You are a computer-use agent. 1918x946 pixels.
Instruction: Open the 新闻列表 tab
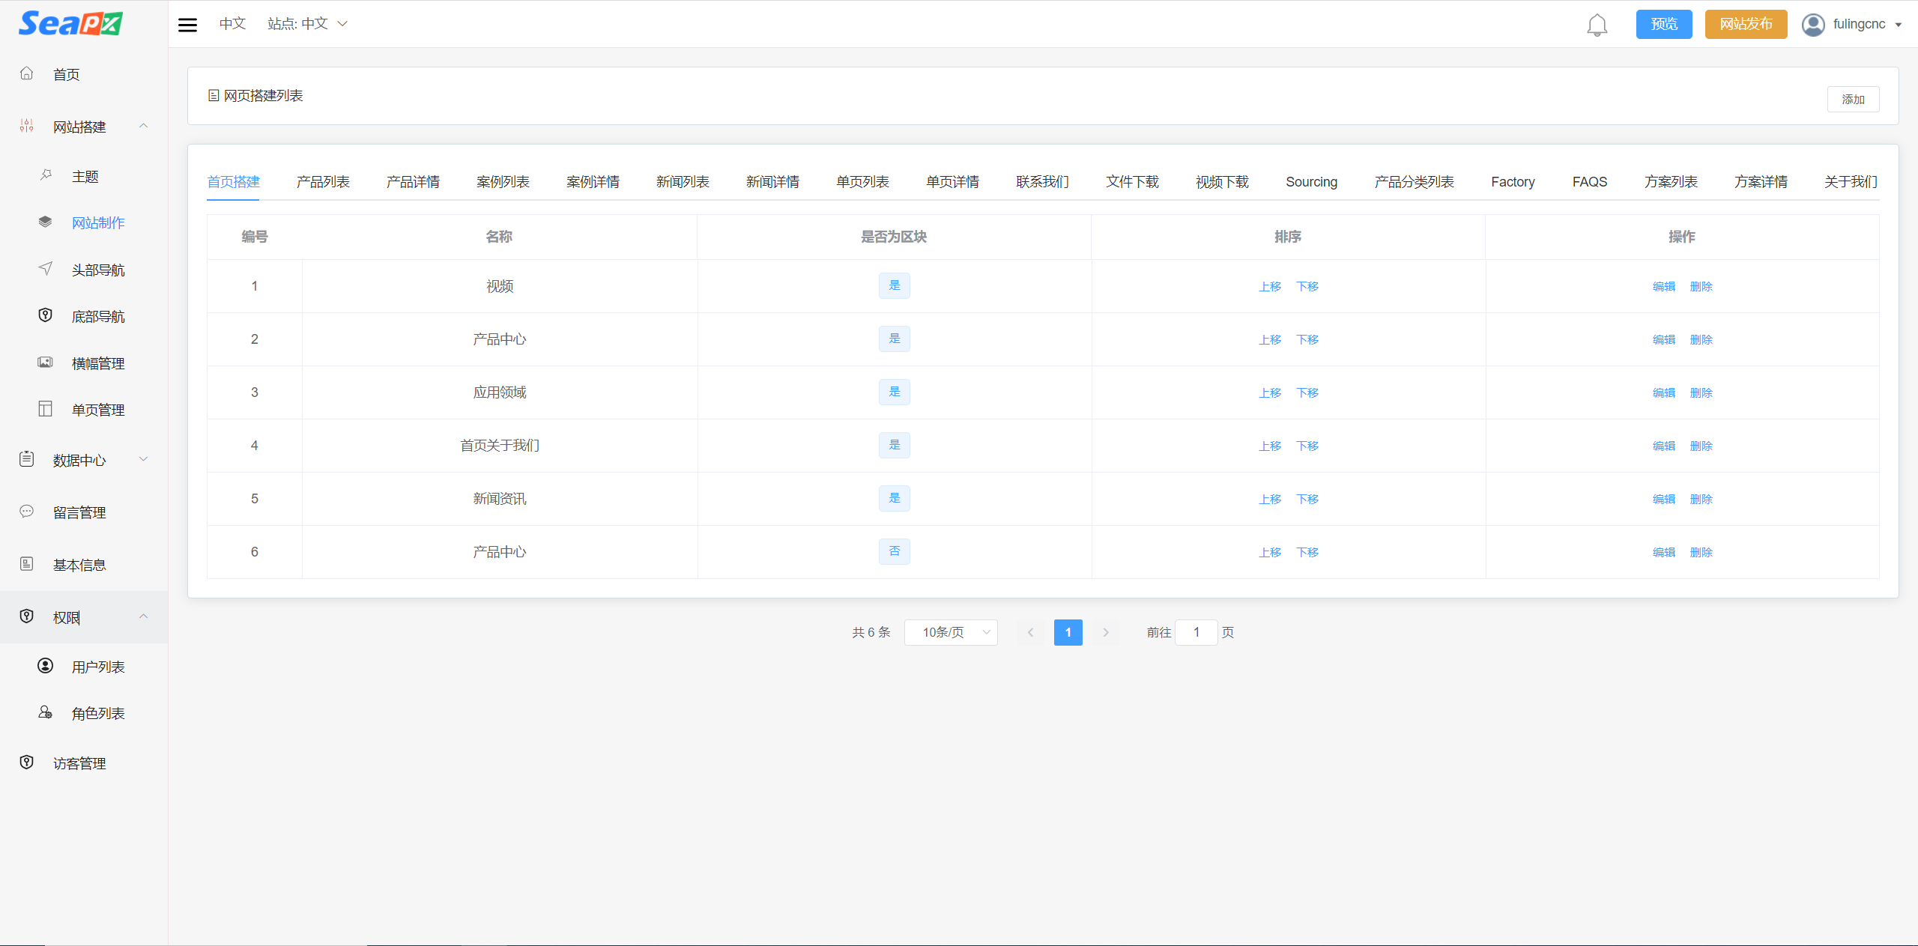683,182
